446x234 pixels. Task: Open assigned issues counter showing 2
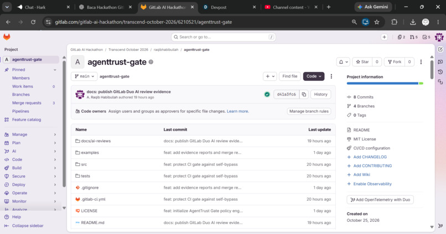tap(401, 37)
